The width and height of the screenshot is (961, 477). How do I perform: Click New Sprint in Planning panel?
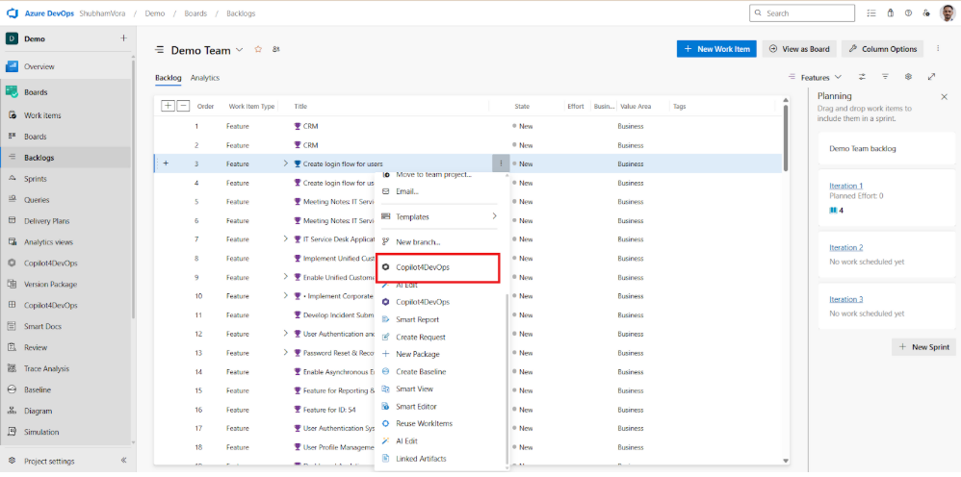pos(923,346)
